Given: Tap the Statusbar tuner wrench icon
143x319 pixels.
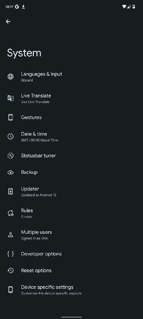Looking at the screenshot, I should [x=11, y=156].
